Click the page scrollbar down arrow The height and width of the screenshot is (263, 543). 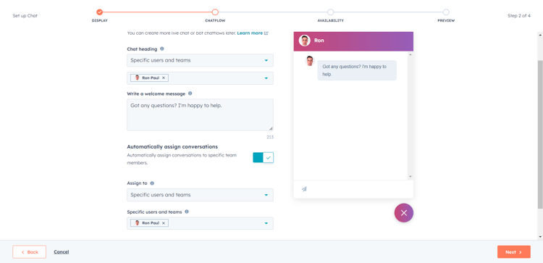[x=540, y=237]
